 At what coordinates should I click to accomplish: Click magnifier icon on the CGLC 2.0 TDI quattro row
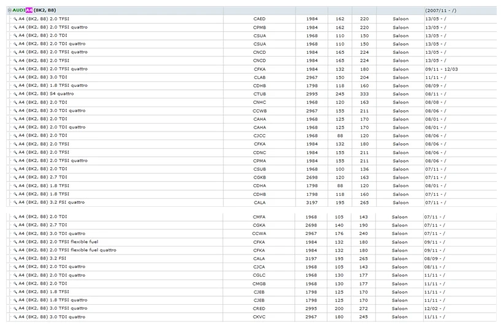pos(15,275)
